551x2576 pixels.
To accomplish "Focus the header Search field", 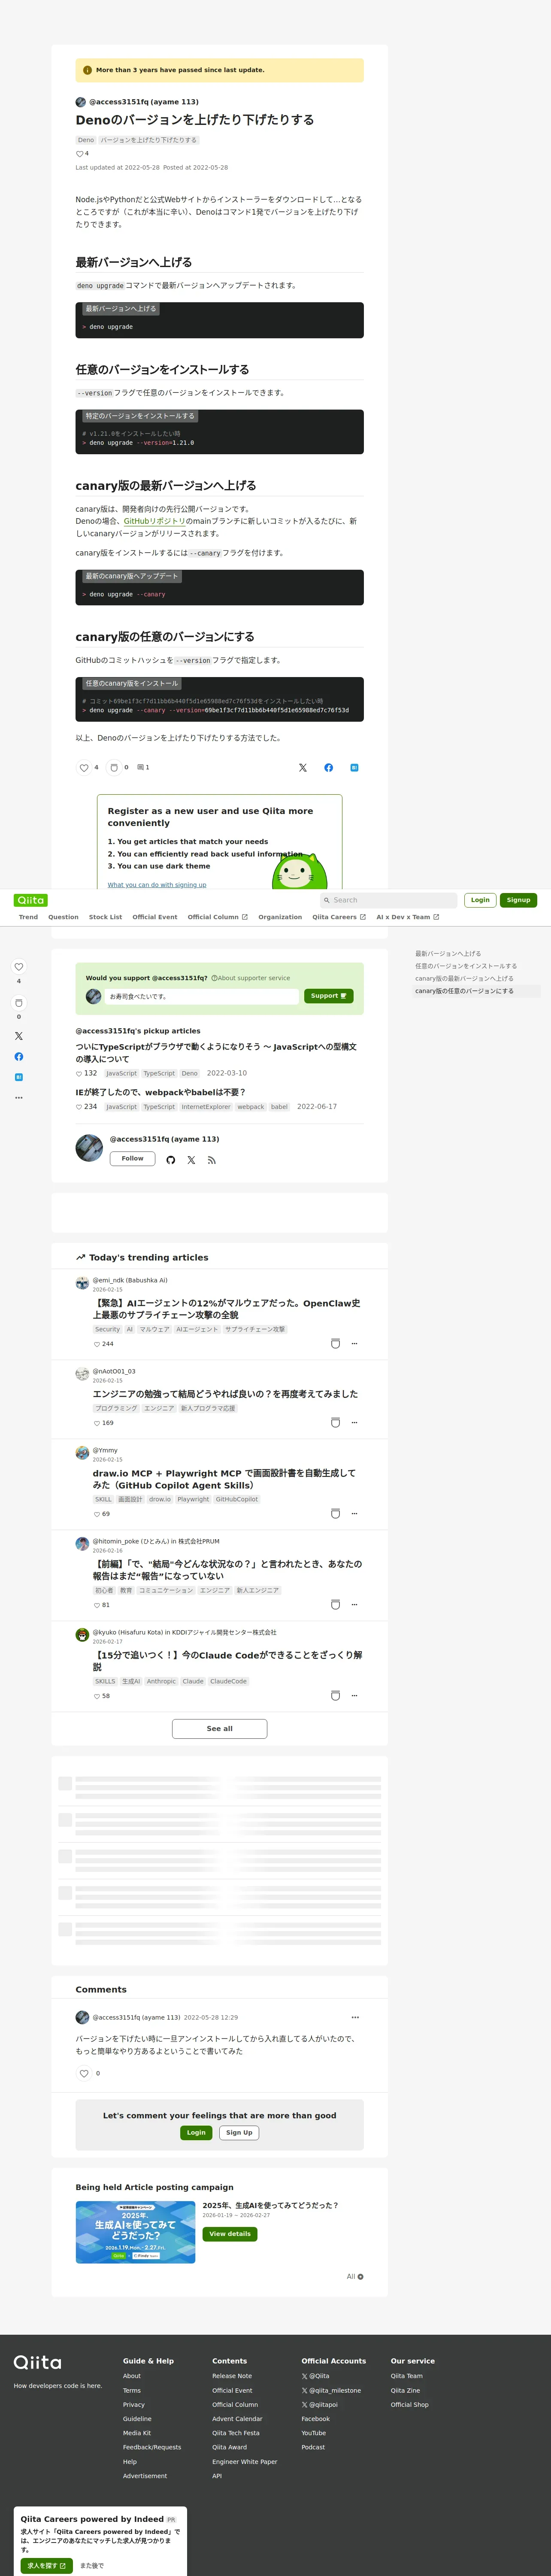I will (389, 900).
